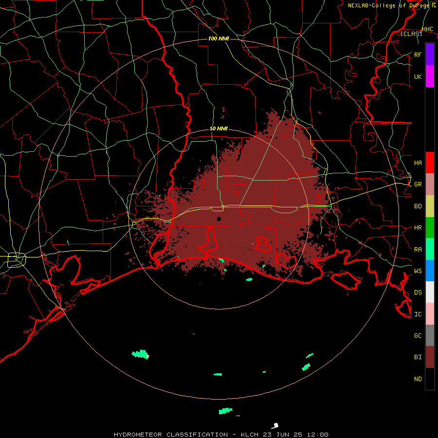Click the ND label in the legend

[418, 379]
